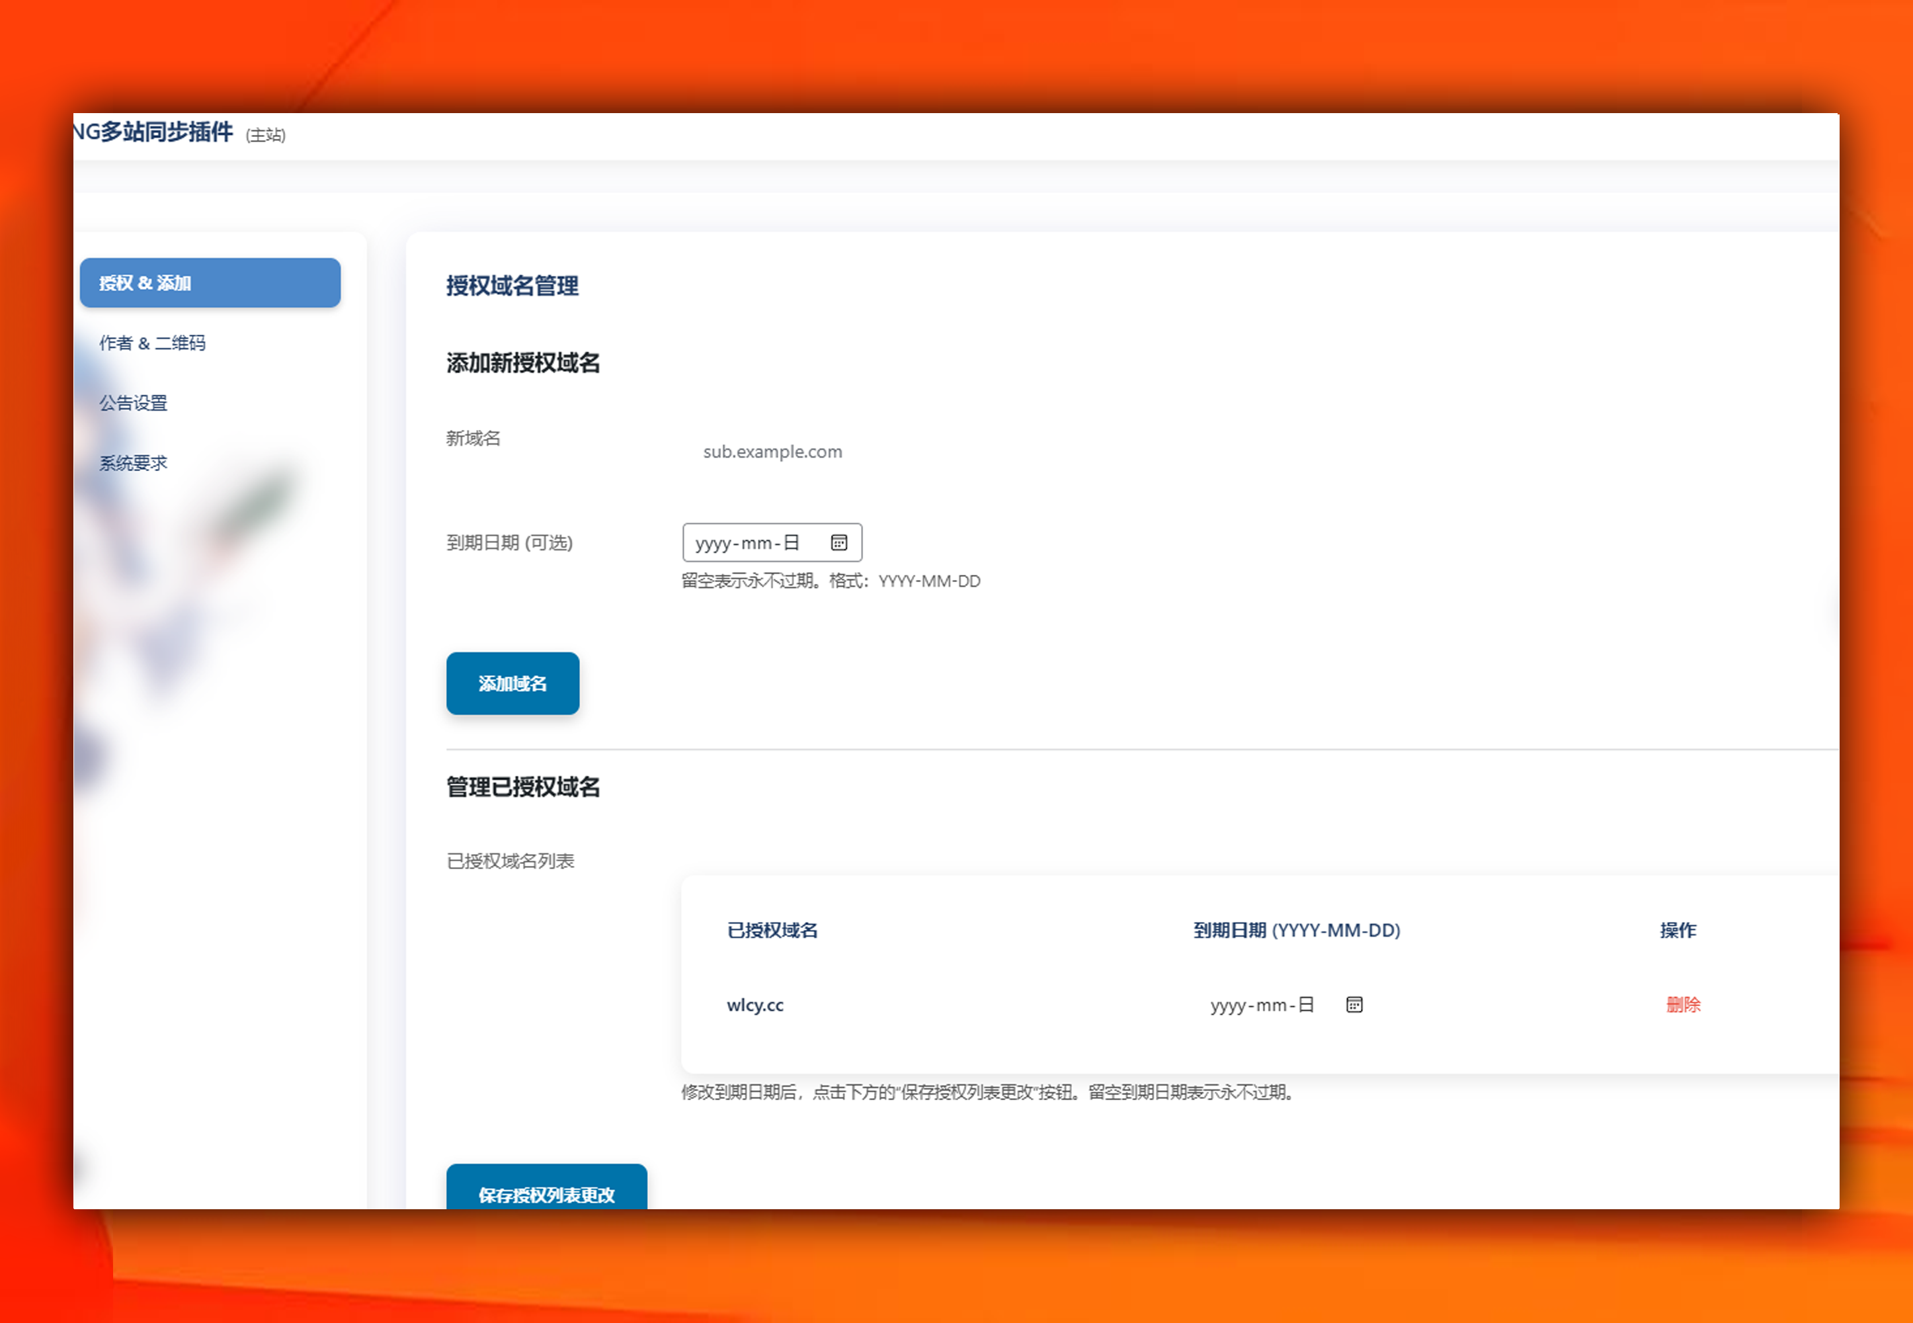Delete the wlcy.cc domain via 删除
1913x1323 pixels.
pyautogui.click(x=1683, y=1005)
